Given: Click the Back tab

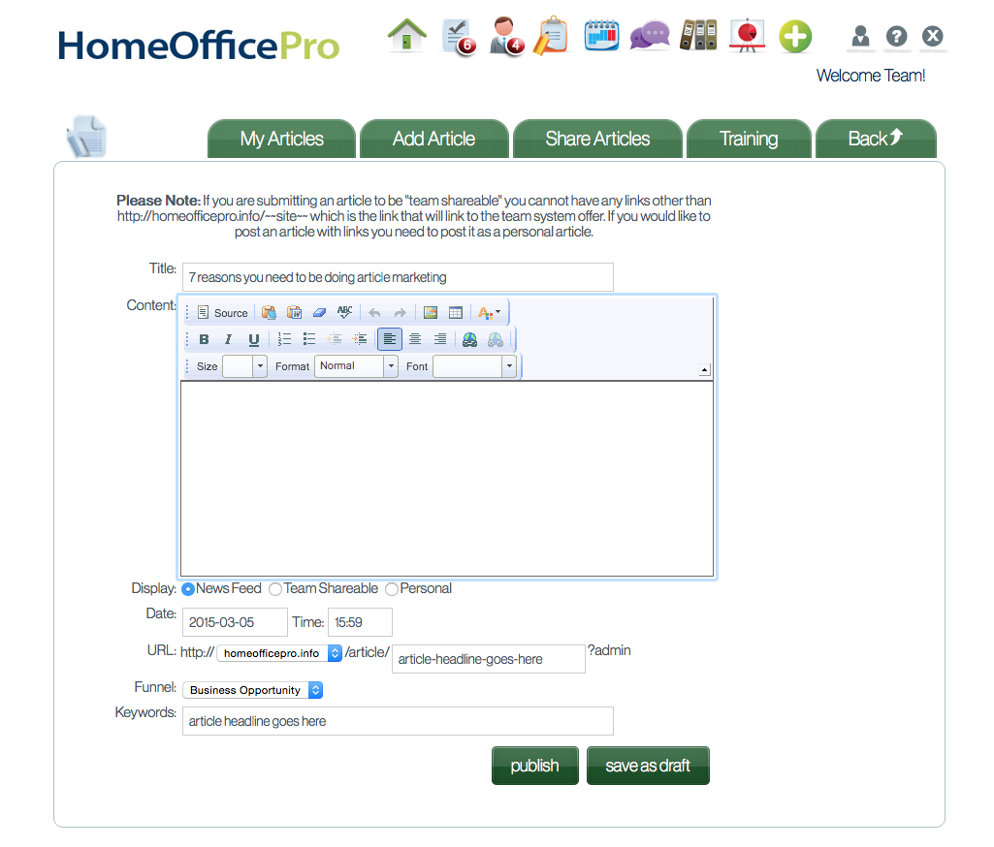Looking at the screenshot, I should [x=876, y=139].
